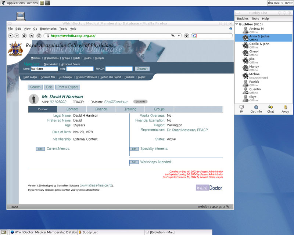Switch to the Contact tab

click(72, 109)
